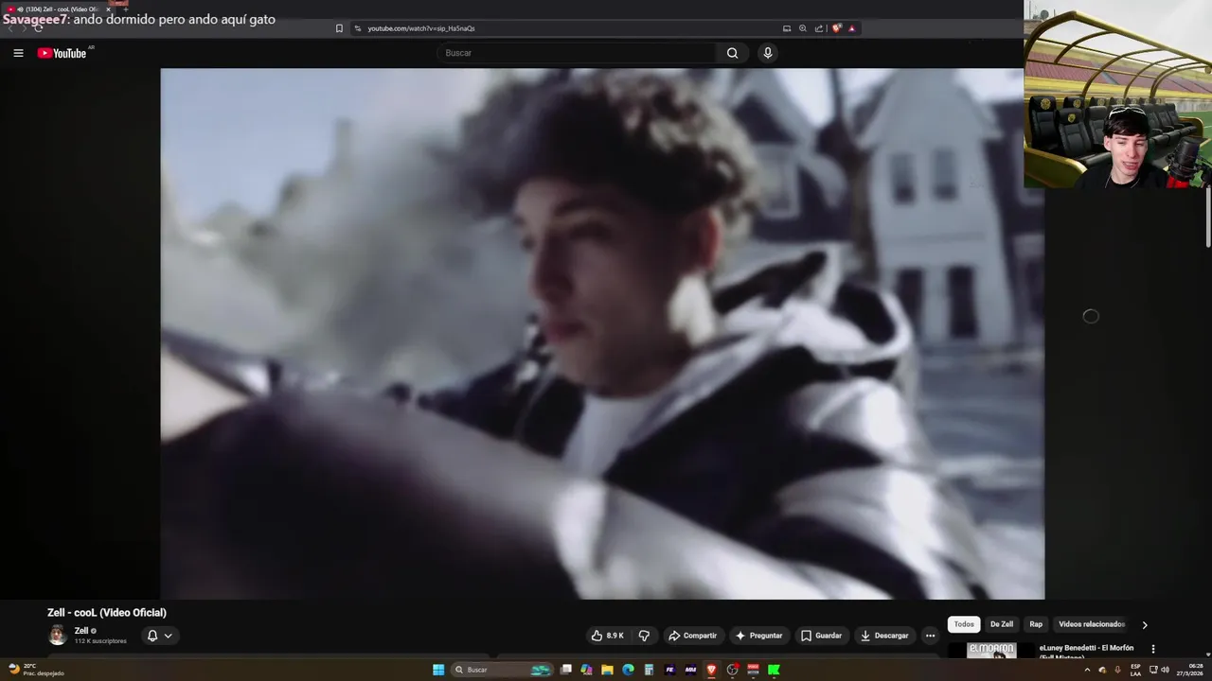Open the weather widget showing 20°C
The width and height of the screenshot is (1212, 681).
coord(36,670)
